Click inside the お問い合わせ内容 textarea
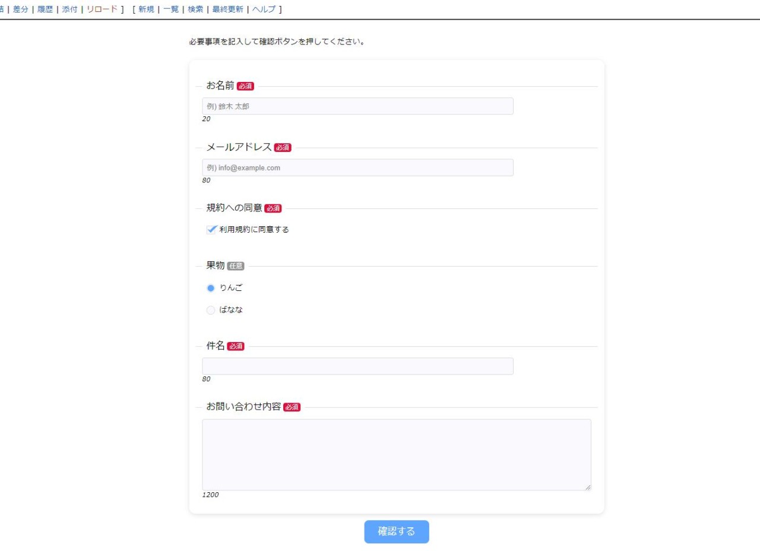 (x=396, y=454)
